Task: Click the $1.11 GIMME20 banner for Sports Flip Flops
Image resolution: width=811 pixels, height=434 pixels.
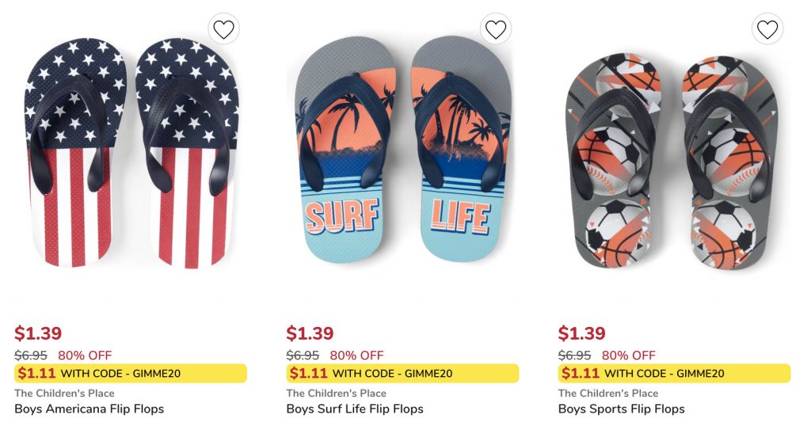Action: point(674,373)
